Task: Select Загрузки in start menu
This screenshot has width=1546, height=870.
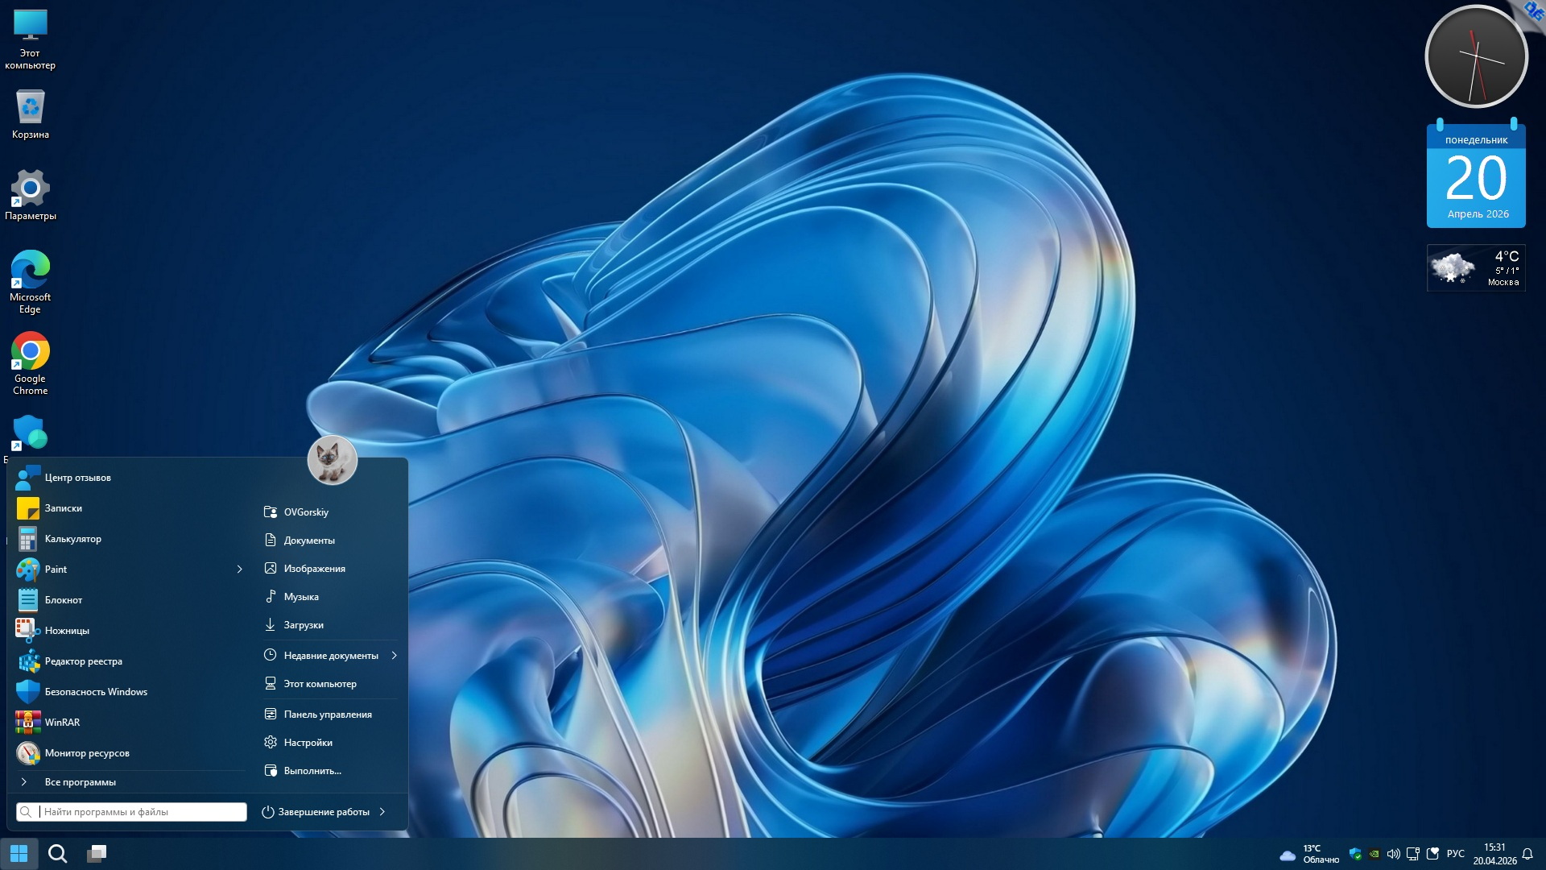Action: click(303, 625)
